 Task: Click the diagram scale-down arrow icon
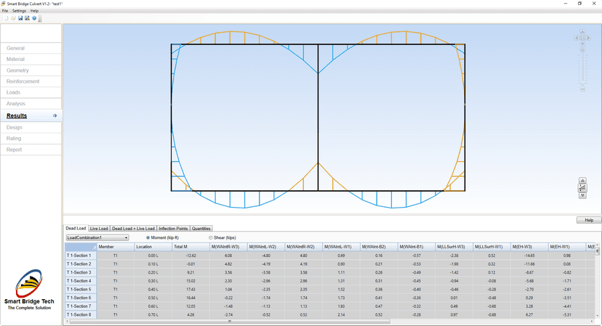(582, 196)
